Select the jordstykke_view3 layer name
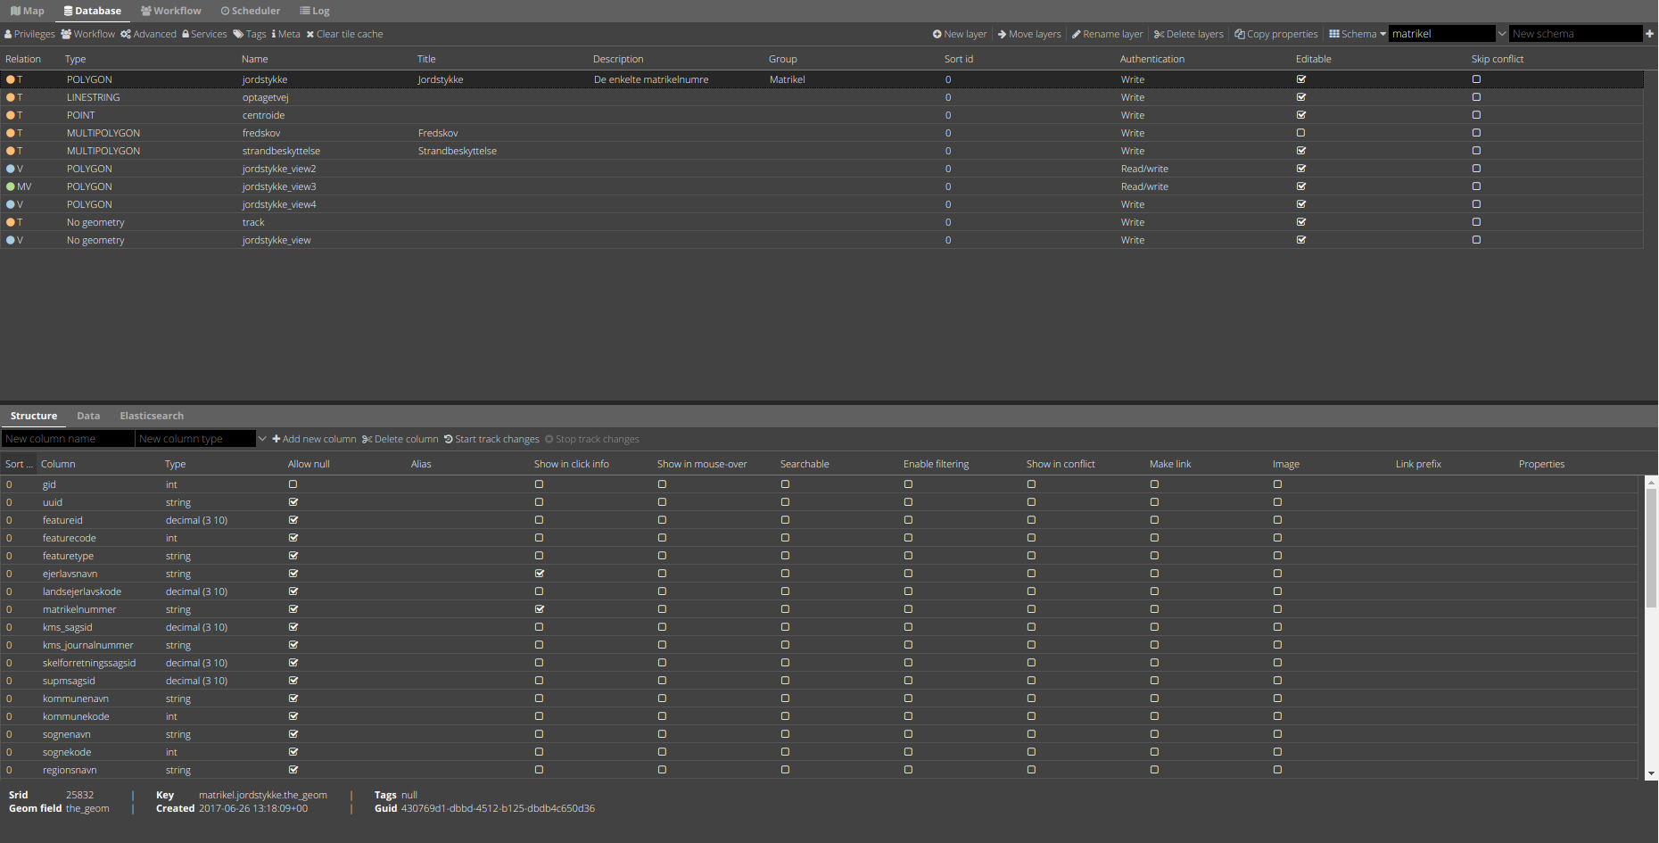1659x843 pixels. pos(279,186)
